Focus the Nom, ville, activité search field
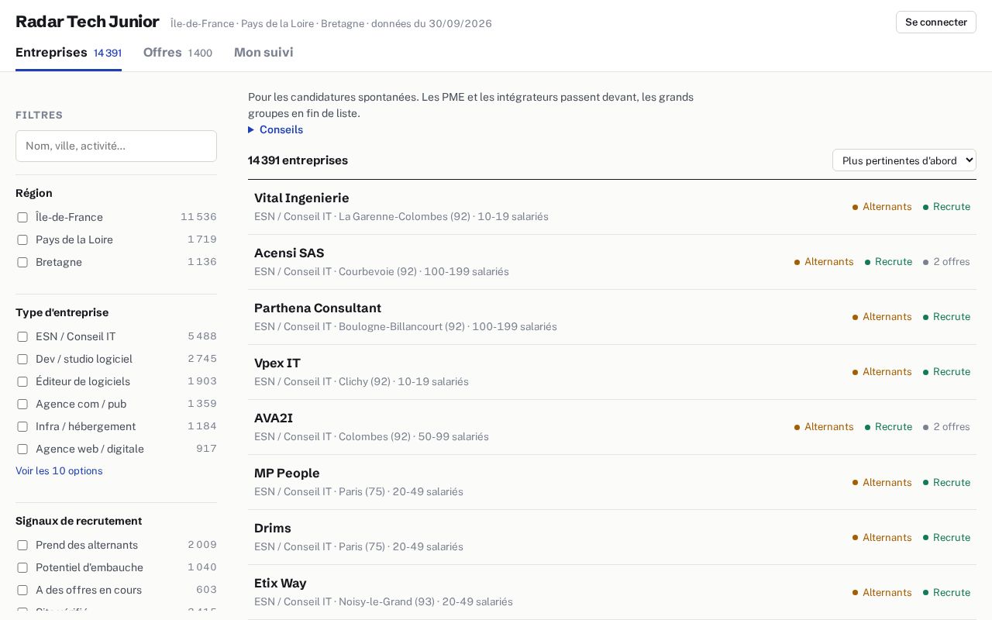Image resolution: width=992 pixels, height=620 pixels. coord(116,146)
